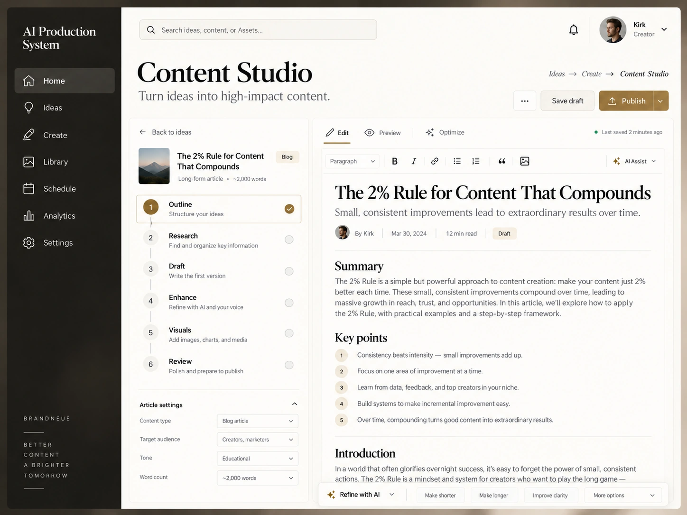Open Settings in sidebar
Screen dimensions: 687x515
tap(65, 243)
